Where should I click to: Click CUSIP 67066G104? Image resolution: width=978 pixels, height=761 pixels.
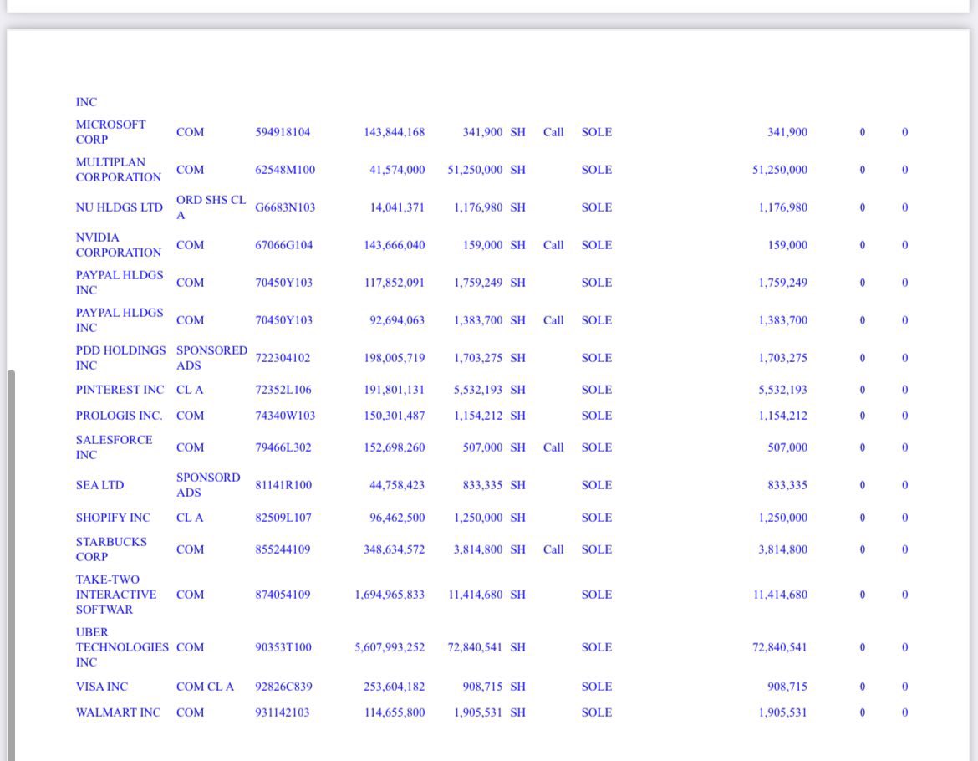click(x=284, y=245)
